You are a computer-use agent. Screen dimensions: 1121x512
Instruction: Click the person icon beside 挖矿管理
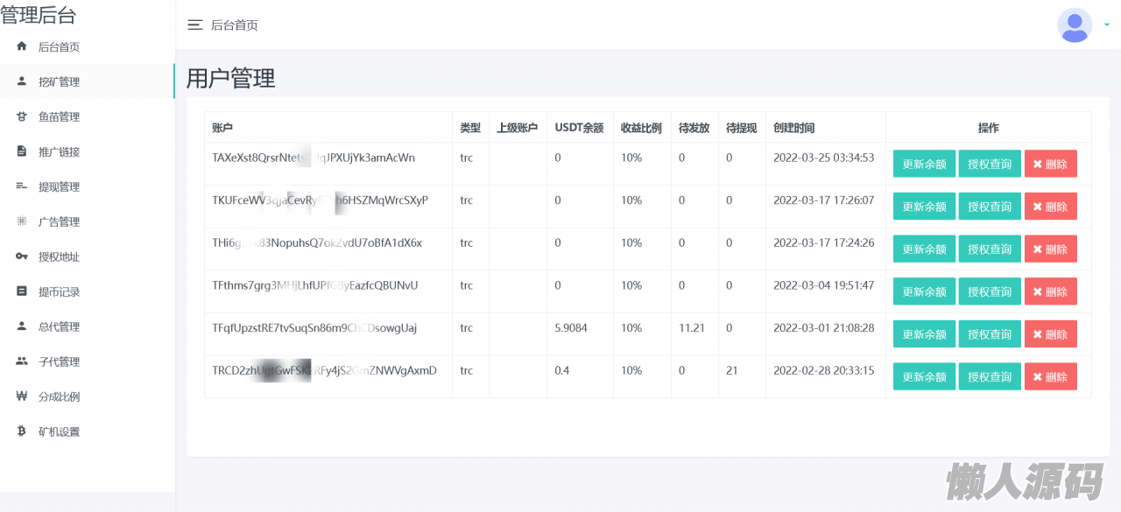tap(22, 81)
